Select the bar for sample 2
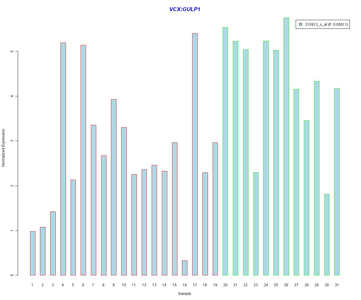Screen dimensions: 361x300 tap(43, 251)
